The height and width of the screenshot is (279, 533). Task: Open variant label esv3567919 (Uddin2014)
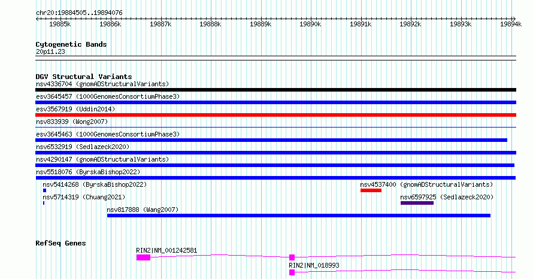75,109
